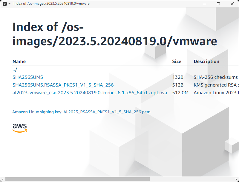Maximize the browser window
Viewport: 239px width, 182px height.
218,4
